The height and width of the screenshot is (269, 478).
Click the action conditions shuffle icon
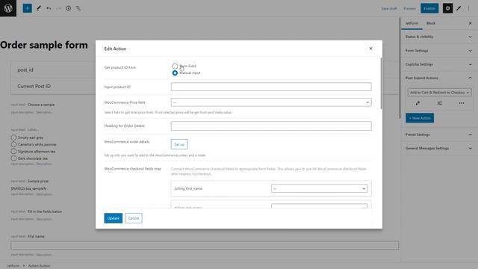coord(439,103)
